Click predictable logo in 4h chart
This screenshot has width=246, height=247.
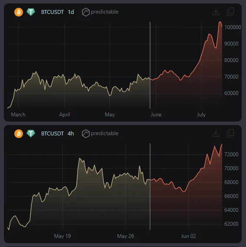tap(100, 134)
